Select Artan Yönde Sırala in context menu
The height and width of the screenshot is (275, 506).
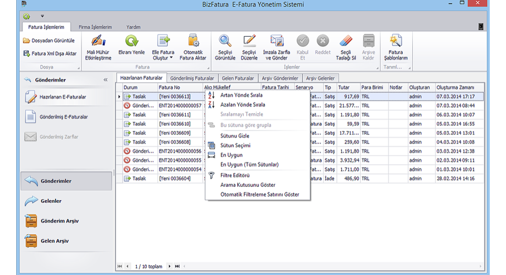(243, 95)
